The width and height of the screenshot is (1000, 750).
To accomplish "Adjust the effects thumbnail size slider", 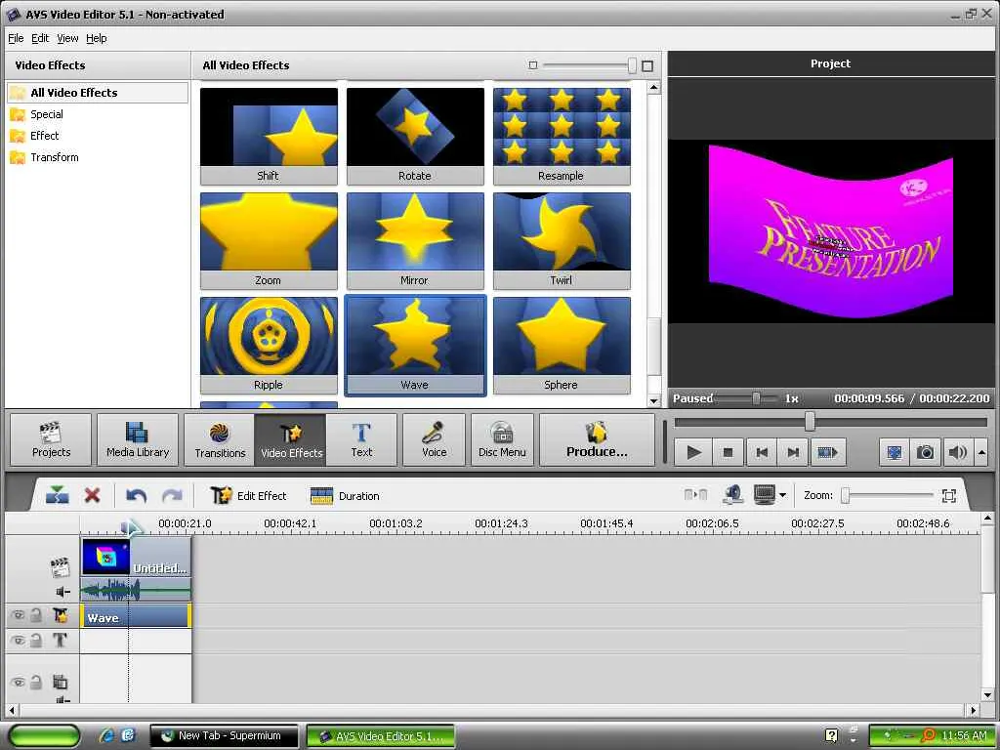I will pos(632,65).
